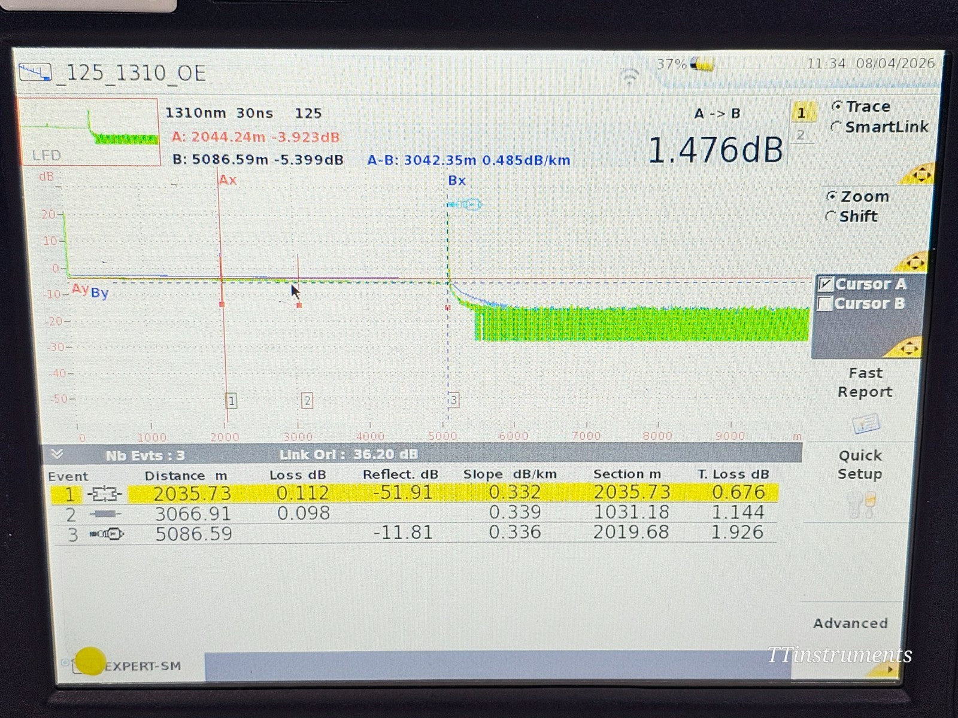Select the SmartLink radio option

(x=836, y=127)
